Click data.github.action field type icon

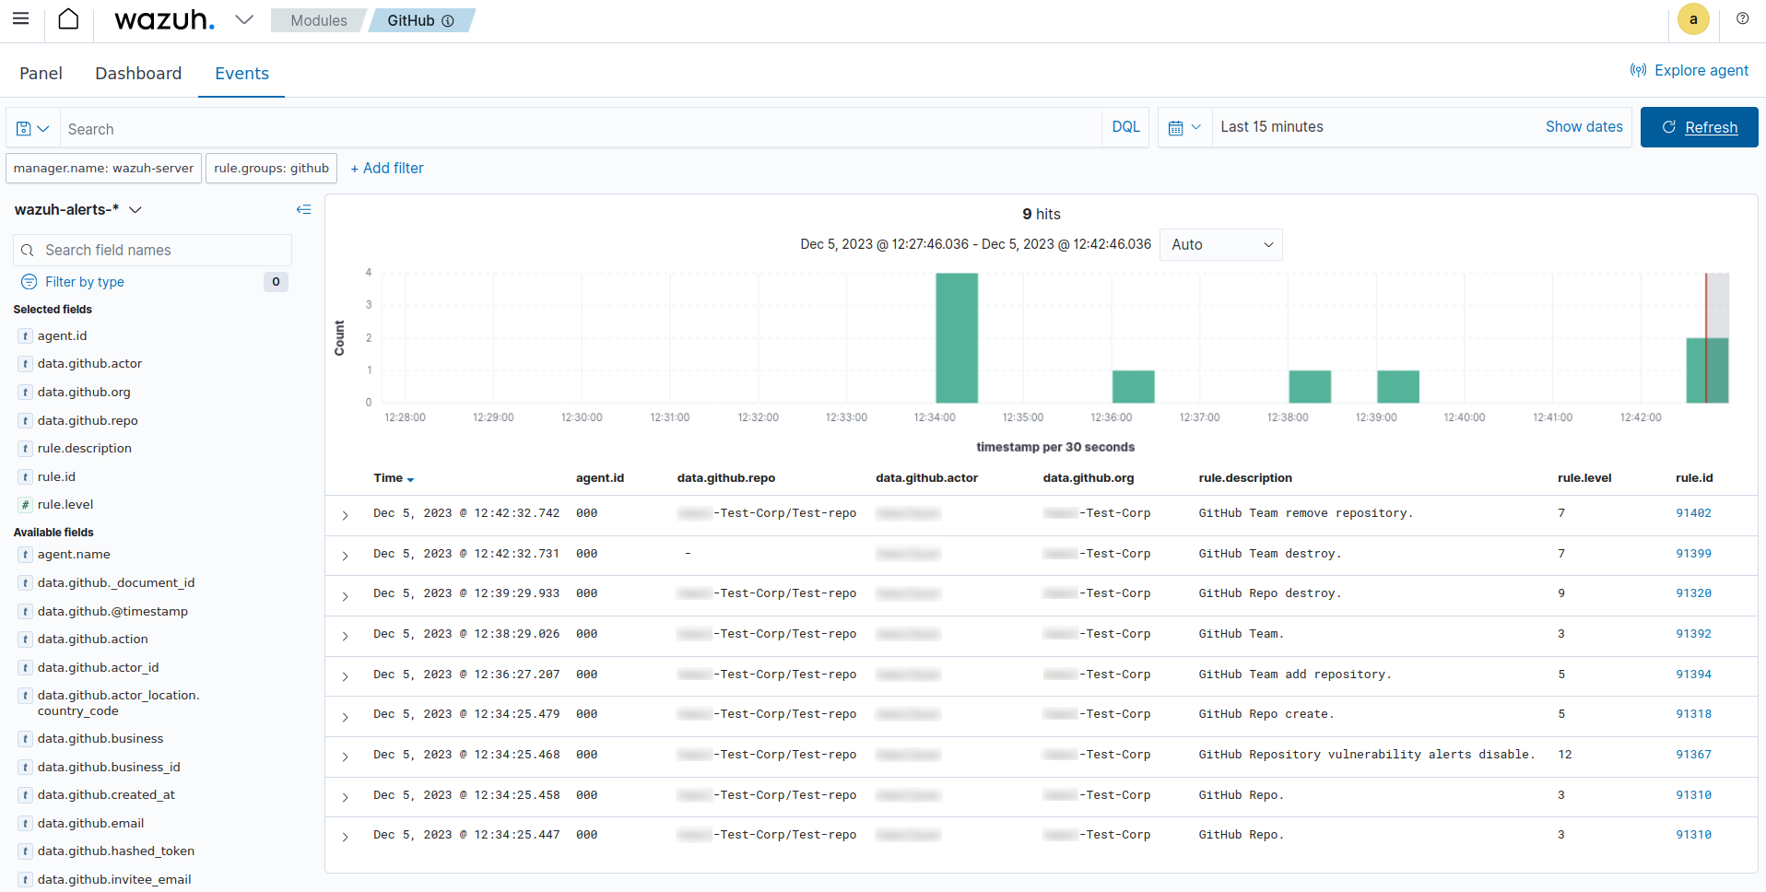point(26,640)
